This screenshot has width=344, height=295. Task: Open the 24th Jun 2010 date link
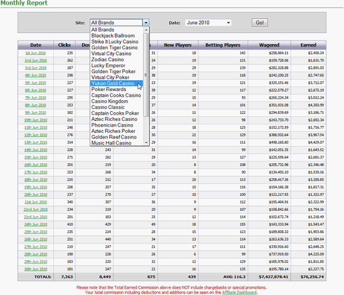tap(36, 225)
